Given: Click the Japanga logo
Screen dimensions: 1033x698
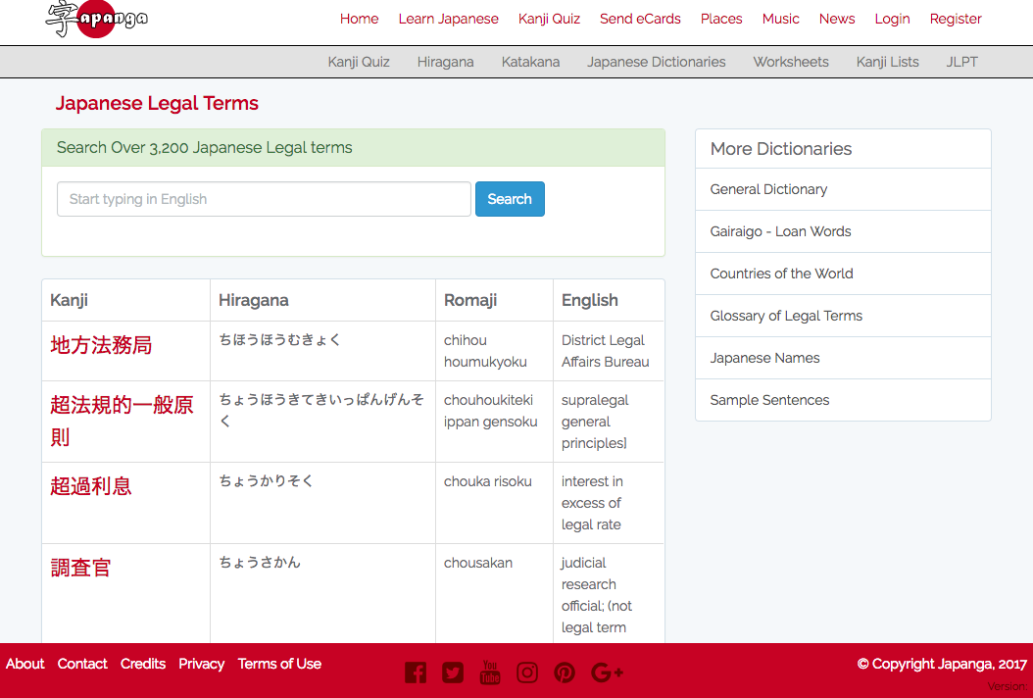Looking at the screenshot, I should [95, 21].
